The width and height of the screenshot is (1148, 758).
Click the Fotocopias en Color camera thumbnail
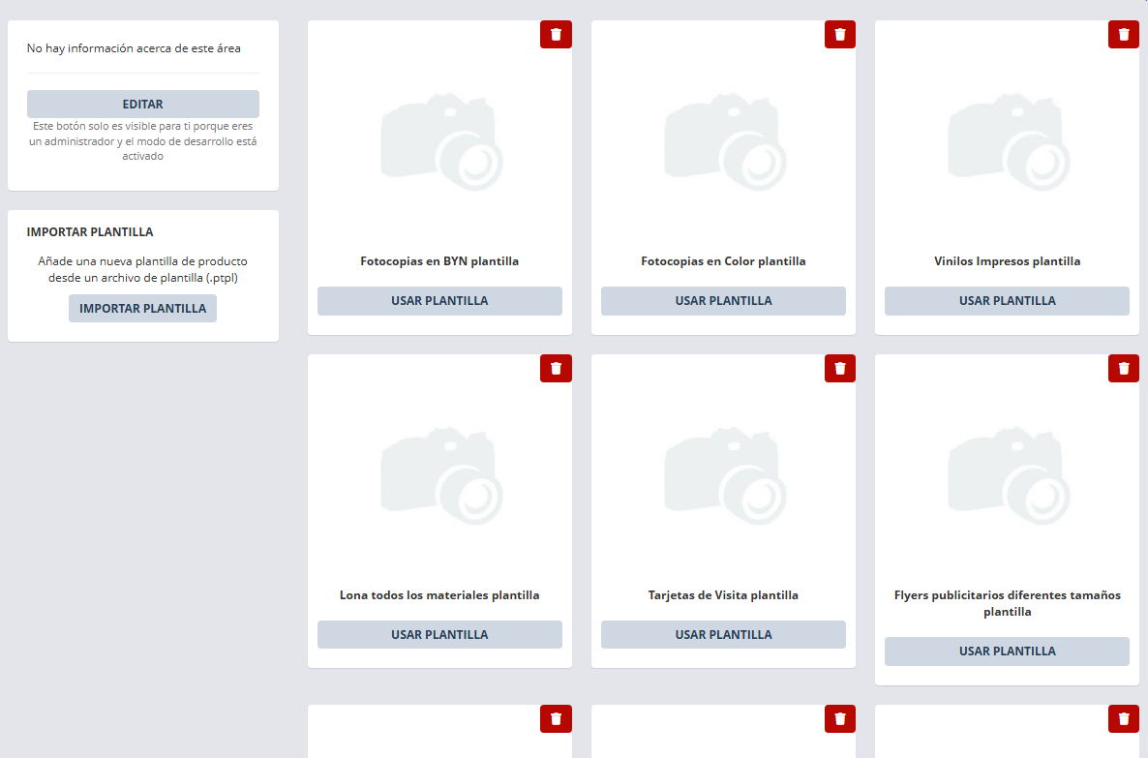pos(725,142)
